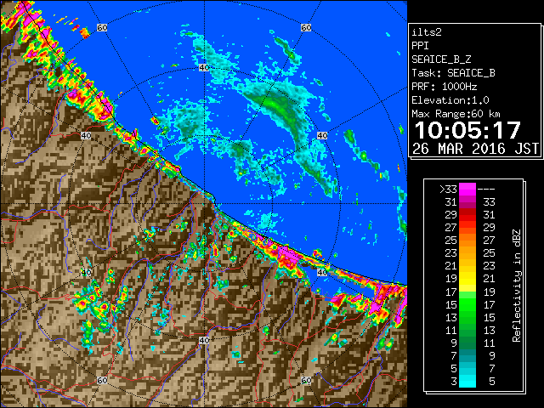Click the 40 km ring label due north
544x408 pixels.
(204, 68)
